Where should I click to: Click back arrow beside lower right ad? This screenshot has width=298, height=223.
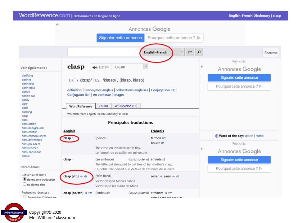(x=202, y=149)
